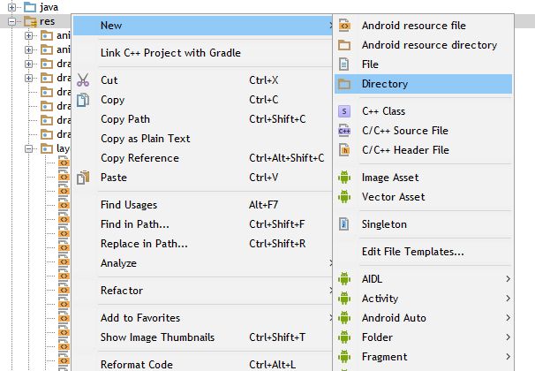This screenshot has height=371, width=535.
Task: Click the Image Asset android icon
Action: tap(344, 178)
